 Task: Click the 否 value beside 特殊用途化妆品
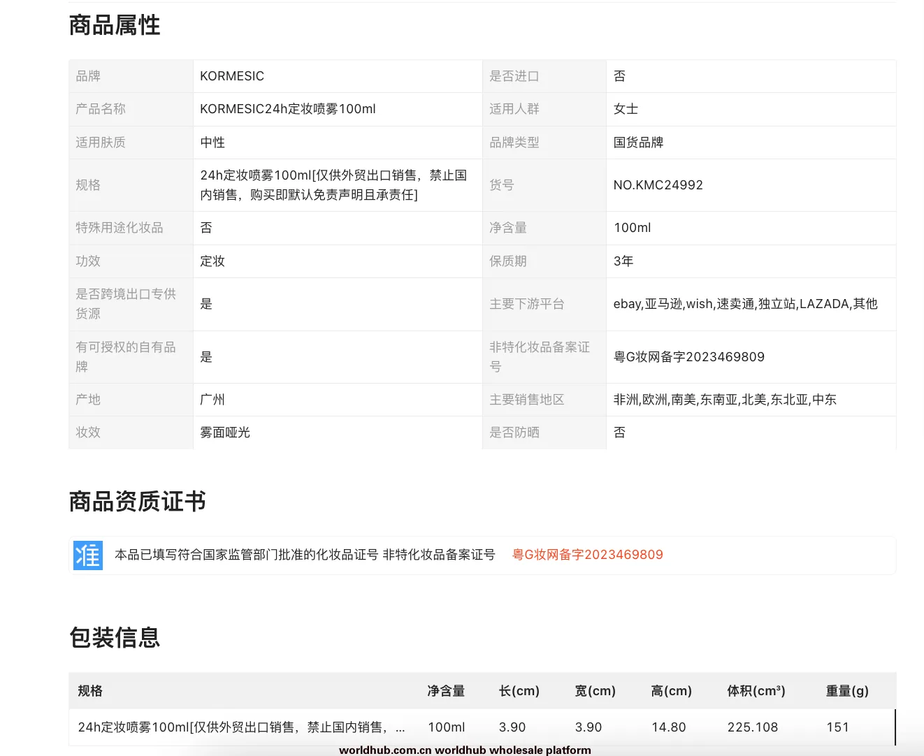206,228
